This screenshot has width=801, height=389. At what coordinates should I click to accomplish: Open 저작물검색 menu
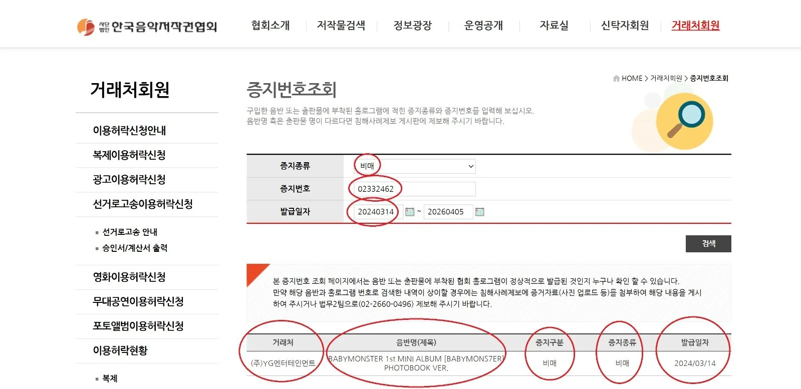341,26
